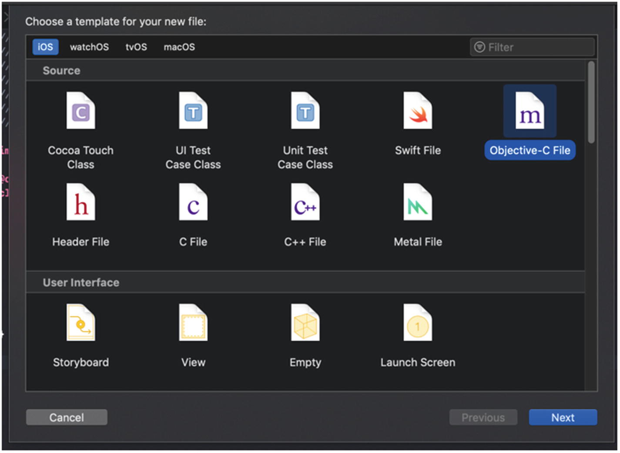Viewport: 620px width, 453px height.
Task: Click the template list vertical scrollbar
Action: (x=591, y=102)
